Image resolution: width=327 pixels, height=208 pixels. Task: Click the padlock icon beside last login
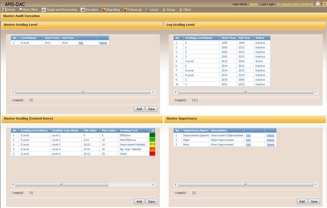(318, 4)
